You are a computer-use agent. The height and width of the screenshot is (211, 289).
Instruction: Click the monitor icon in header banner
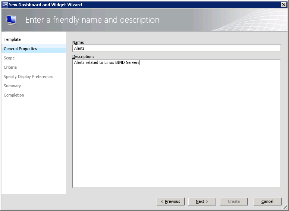12,20
